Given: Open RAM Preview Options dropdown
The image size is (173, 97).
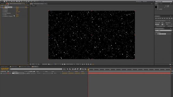Looking at the screenshot, I should click(x=162, y=21).
